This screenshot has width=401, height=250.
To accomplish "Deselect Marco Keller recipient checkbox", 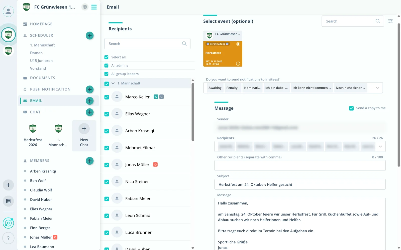I will click(107, 97).
